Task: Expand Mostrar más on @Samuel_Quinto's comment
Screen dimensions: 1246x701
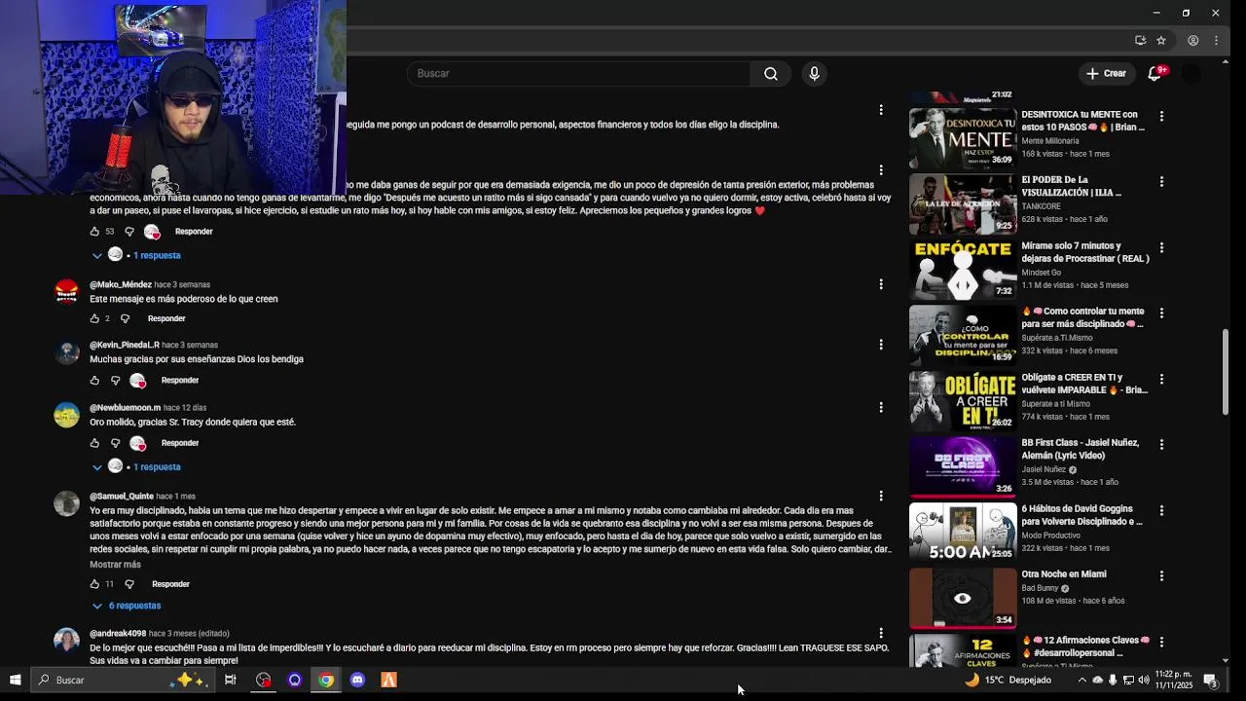Action: point(115,565)
